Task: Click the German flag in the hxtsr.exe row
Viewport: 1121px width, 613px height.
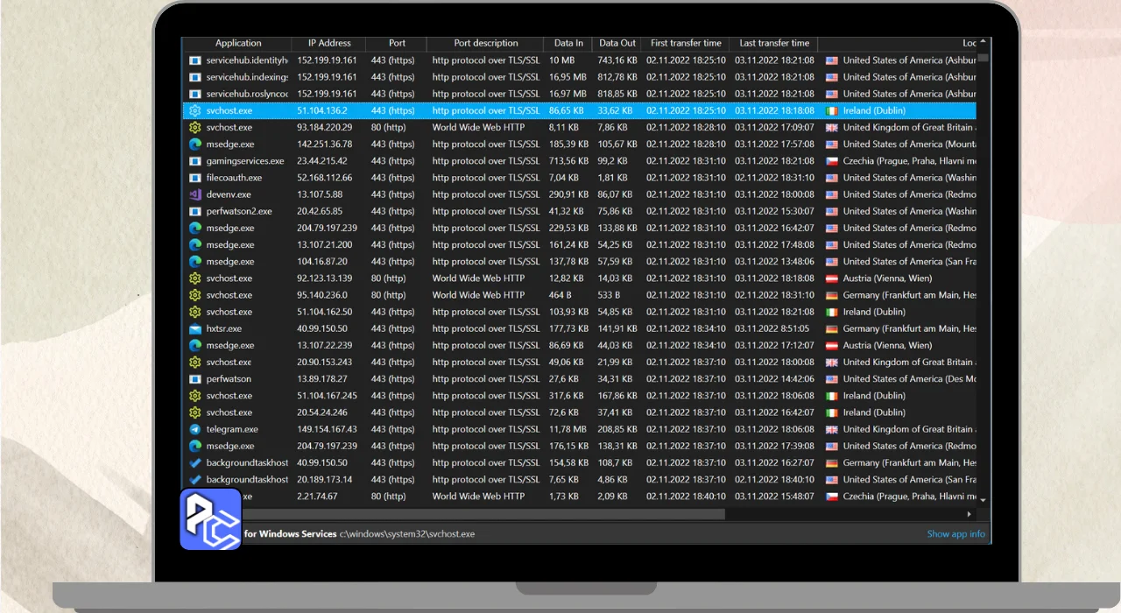Action: point(832,328)
